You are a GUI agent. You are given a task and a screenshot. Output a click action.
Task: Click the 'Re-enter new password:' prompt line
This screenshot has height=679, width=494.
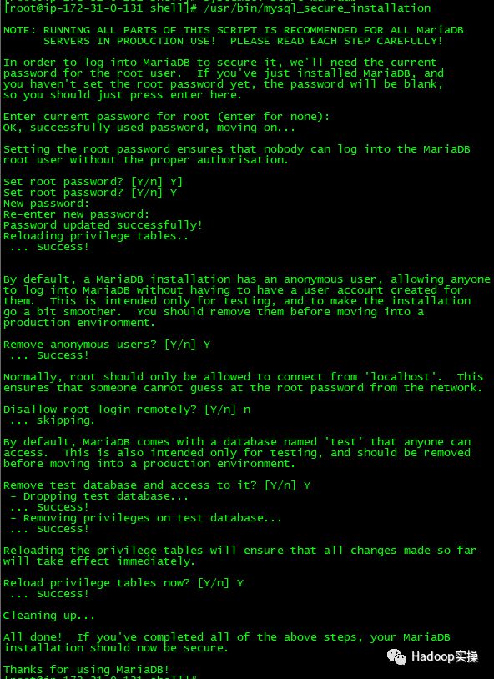[x=76, y=214]
